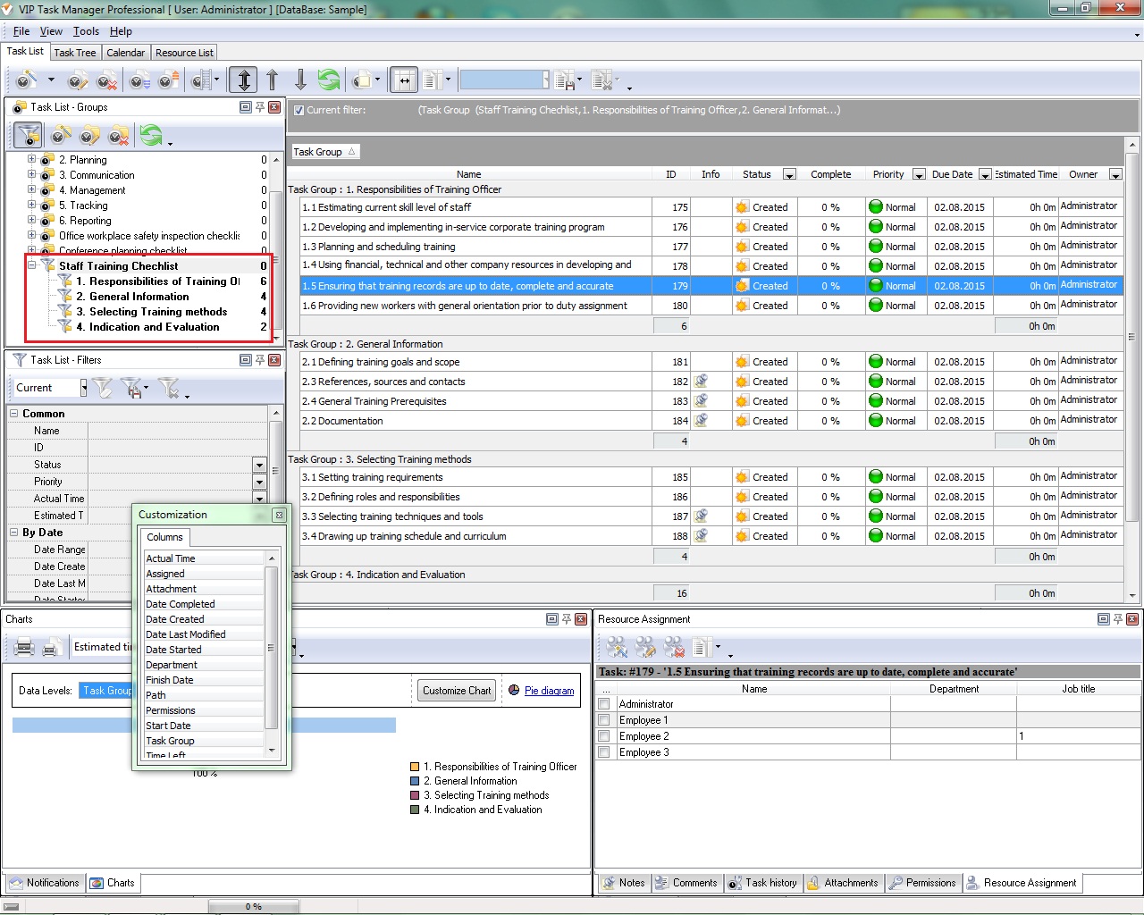1144x915 pixels.
Task: Switch to the Task Tree tab
Action: pos(75,52)
